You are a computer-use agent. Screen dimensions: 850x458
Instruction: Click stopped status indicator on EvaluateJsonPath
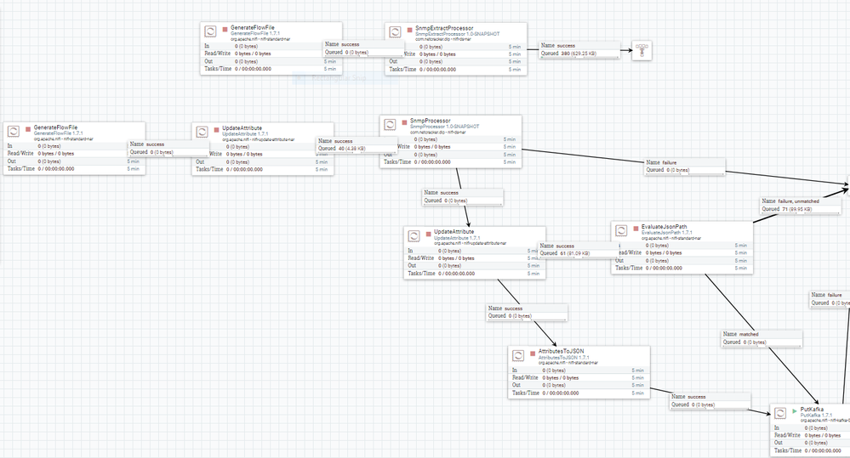click(636, 229)
